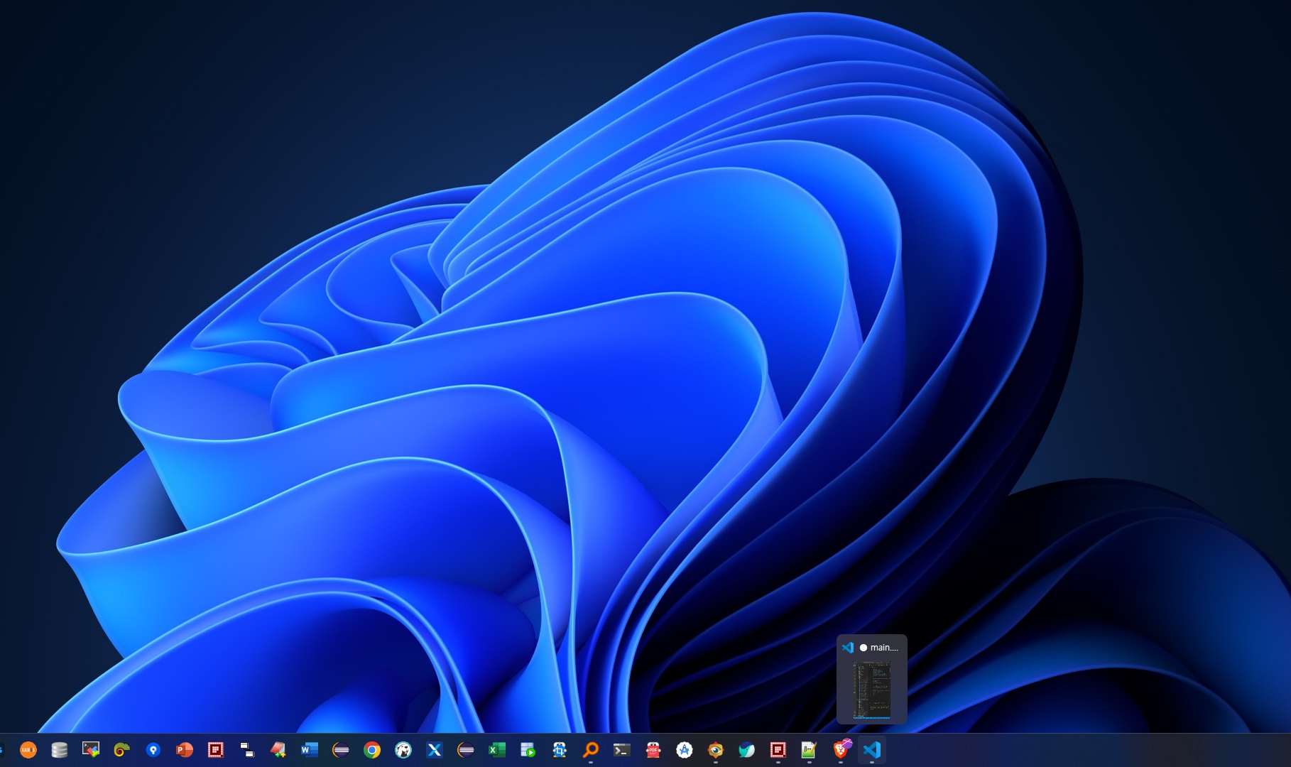Open the blue X app icon
Viewport: 1291px width, 767px height.
pos(435,750)
